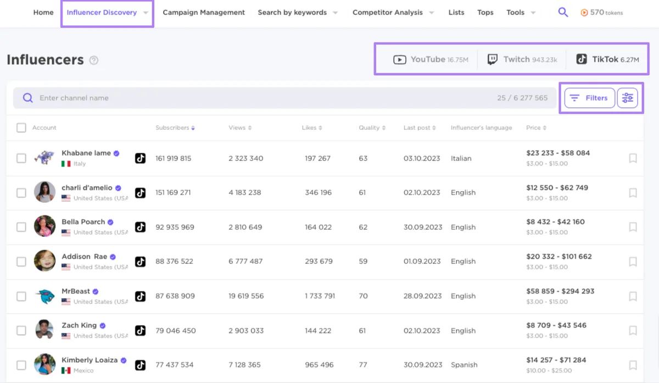The width and height of the screenshot is (659, 383).
Task: Select the Khabane lame row checkbox
Action: point(21,158)
